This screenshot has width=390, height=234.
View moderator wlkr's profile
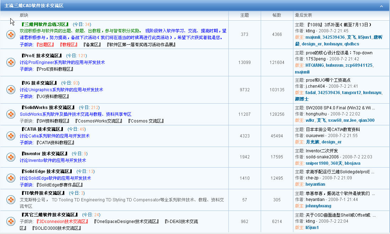[x=310, y=120]
